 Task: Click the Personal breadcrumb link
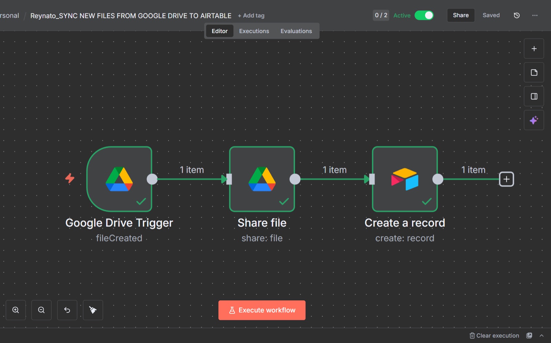tap(10, 15)
